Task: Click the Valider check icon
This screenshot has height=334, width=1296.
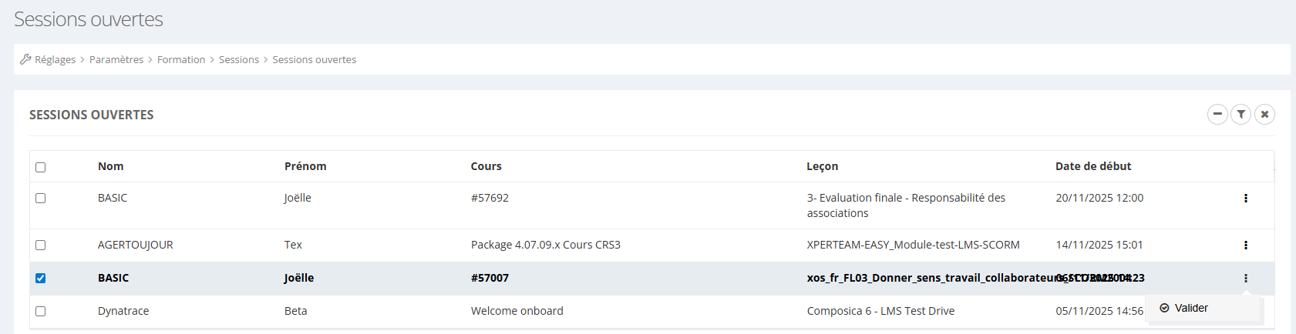Action: click(1164, 308)
